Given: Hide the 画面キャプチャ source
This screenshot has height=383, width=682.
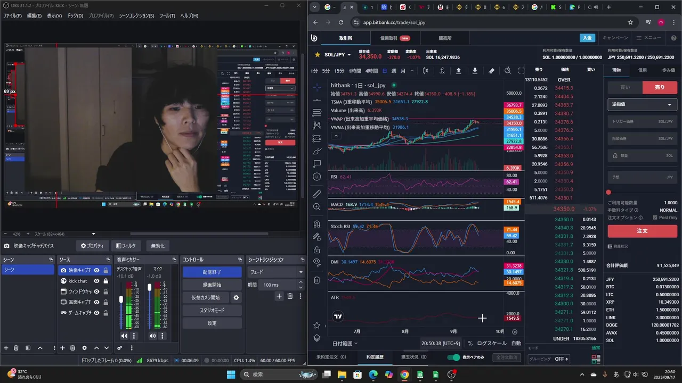Looking at the screenshot, I should click(97, 302).
